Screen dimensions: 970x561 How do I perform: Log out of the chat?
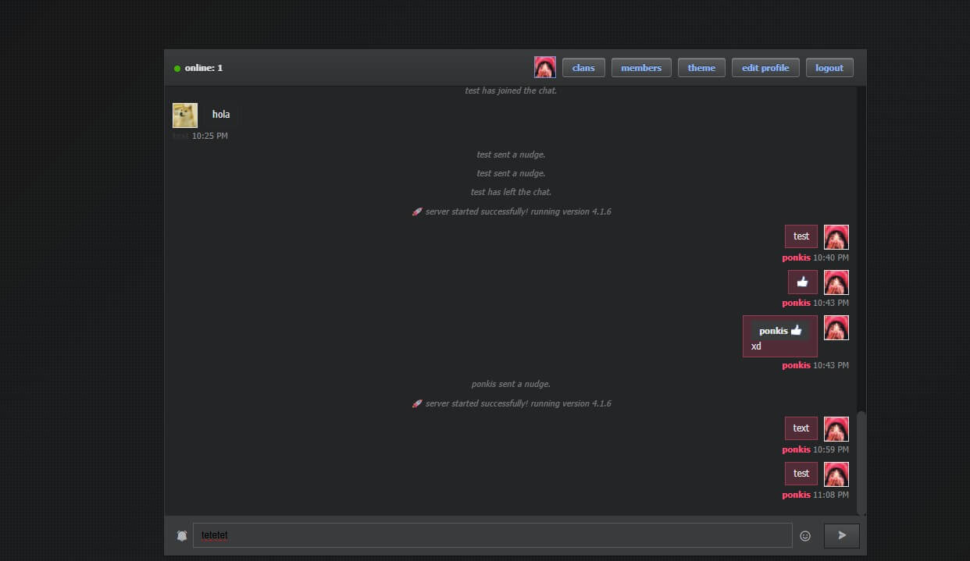[x=829, y=68]
